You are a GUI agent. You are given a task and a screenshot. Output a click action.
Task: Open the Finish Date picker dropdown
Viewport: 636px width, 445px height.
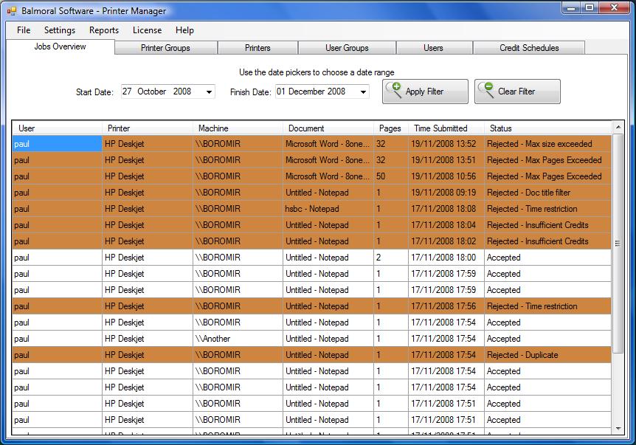pyautogui.click(x=364, y=92)
